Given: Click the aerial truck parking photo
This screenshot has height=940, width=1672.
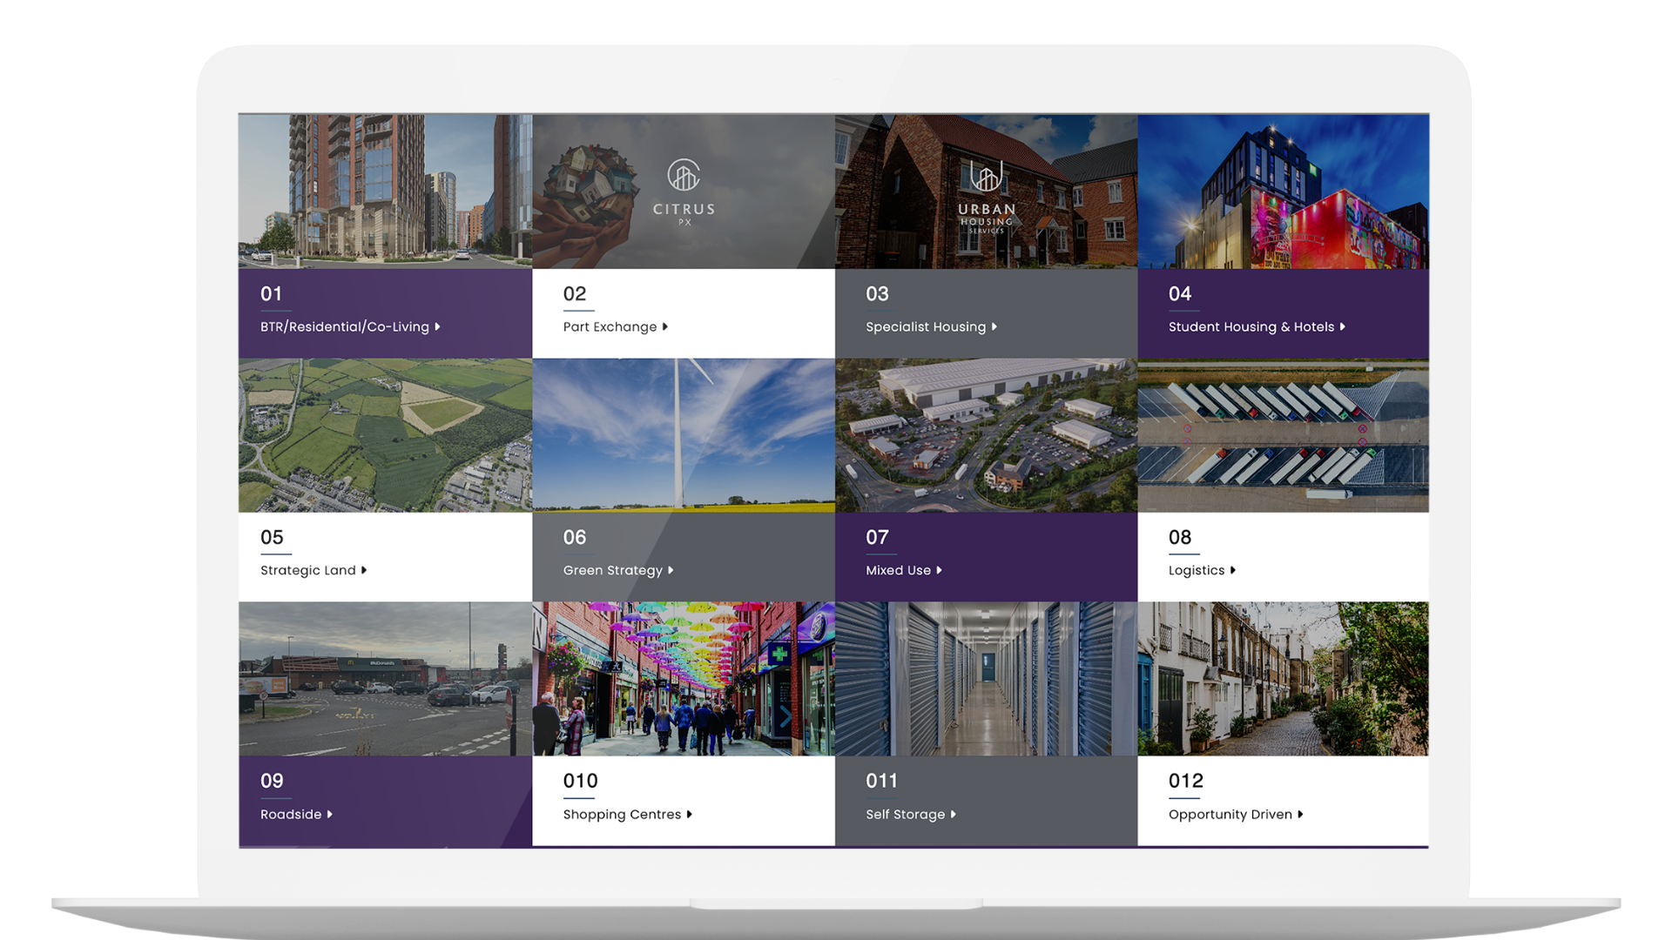Looking at the screenshot, I should click(x=1283, y=435).
